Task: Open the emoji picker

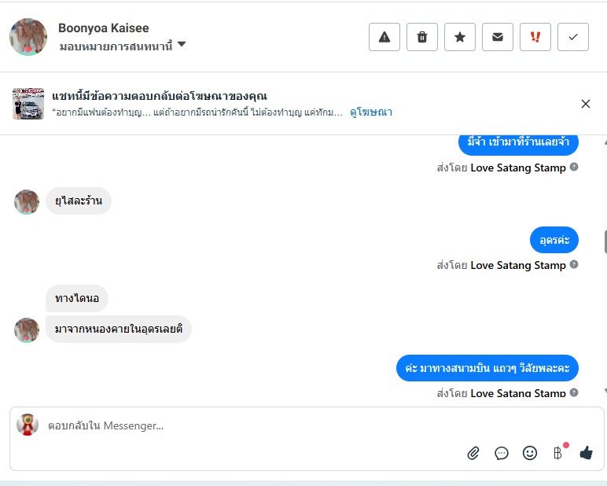Action: pyautogui.click(x=530, y=453)
